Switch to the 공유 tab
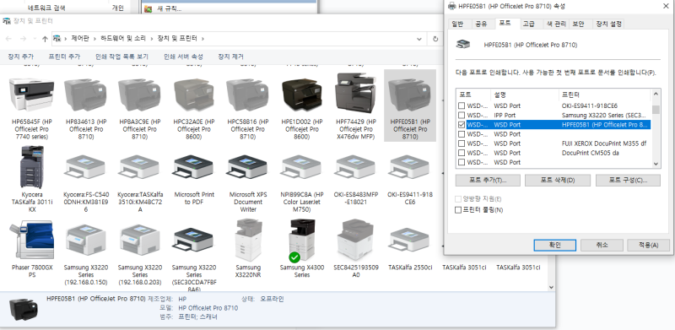 pos(481,24)
